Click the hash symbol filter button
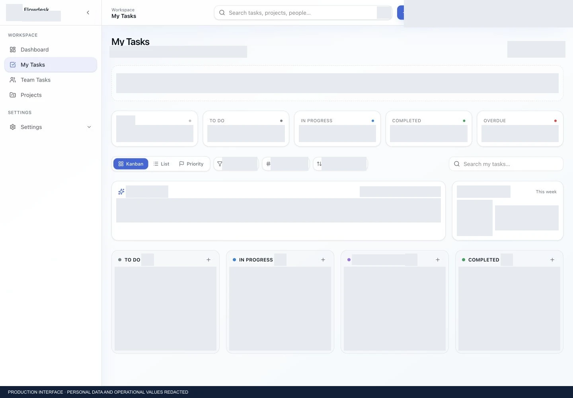This screenshot has height=398, width=573. [286, 164]
